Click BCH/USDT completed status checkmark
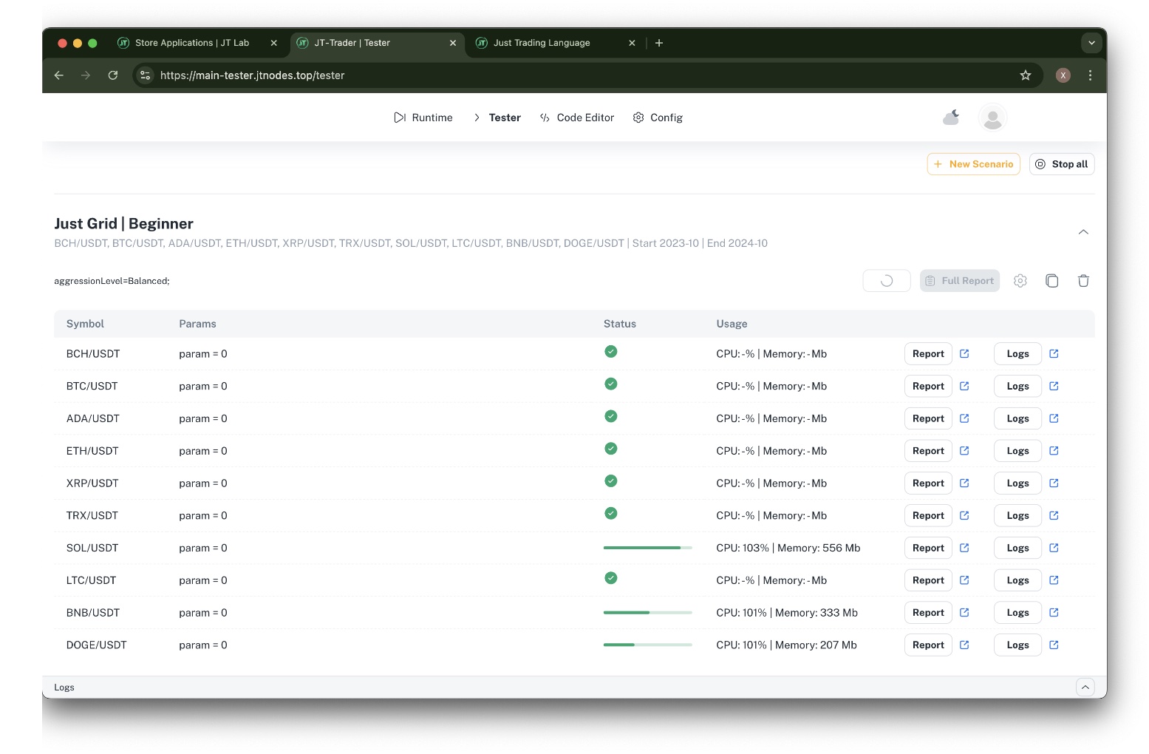1149x754 pixels. [x=611, y=352]
